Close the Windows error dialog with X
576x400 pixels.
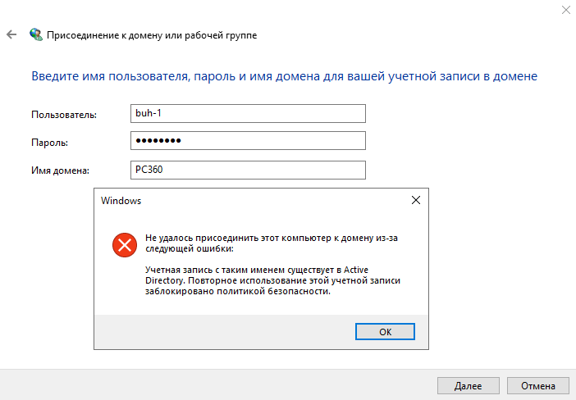(x=415, y=200)
